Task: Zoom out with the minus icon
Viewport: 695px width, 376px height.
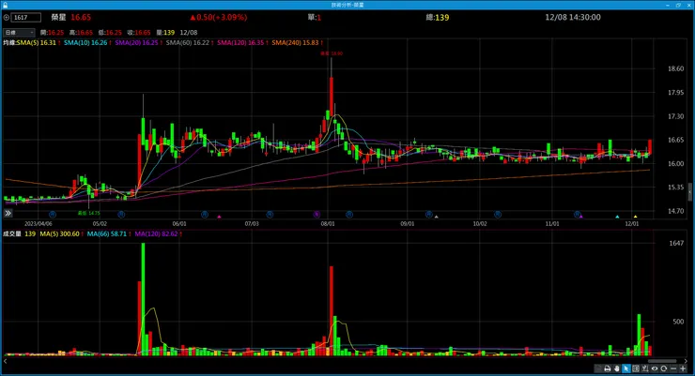Action: 673,368
